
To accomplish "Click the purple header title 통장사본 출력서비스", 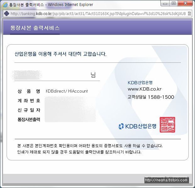I will (35, 28).
